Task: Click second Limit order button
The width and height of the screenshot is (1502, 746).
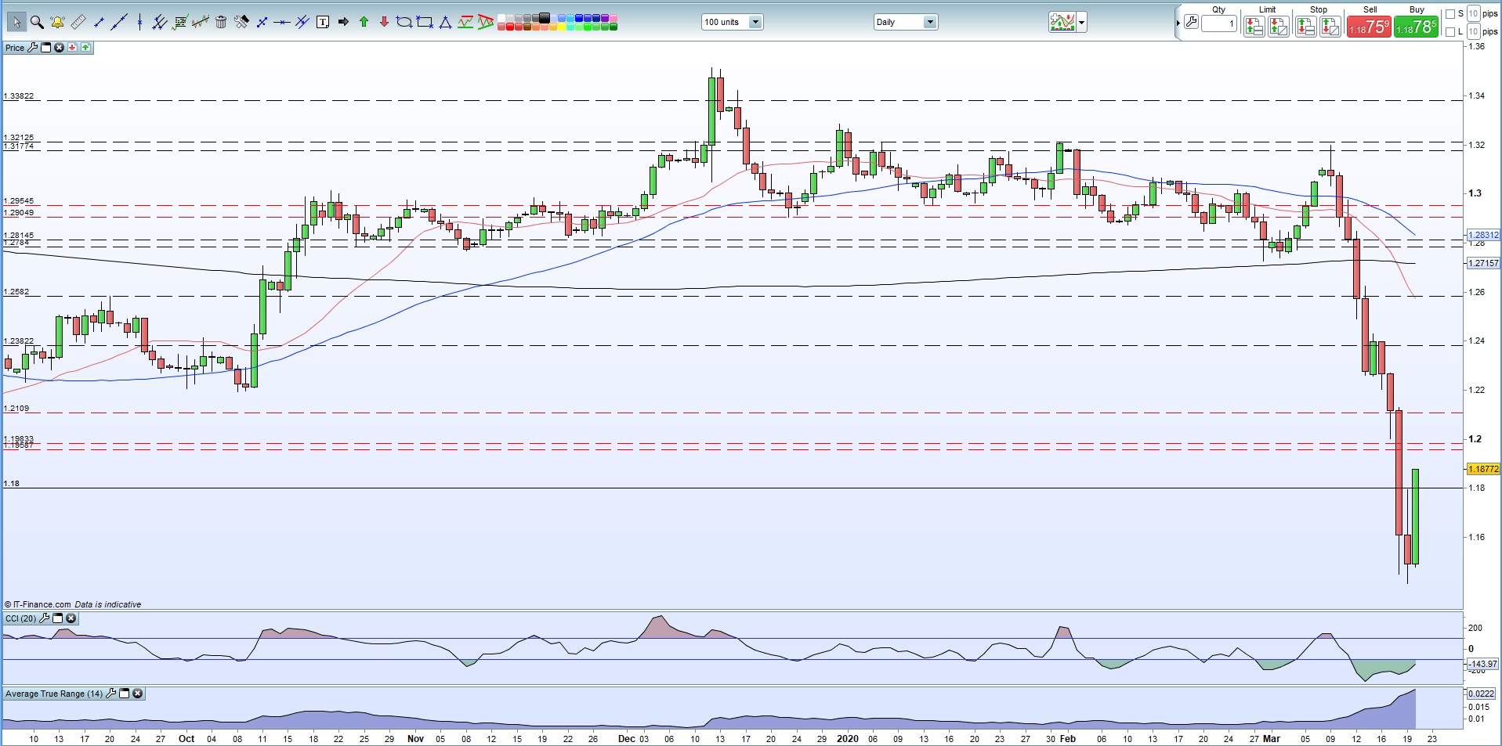Action: point(1279,27)
